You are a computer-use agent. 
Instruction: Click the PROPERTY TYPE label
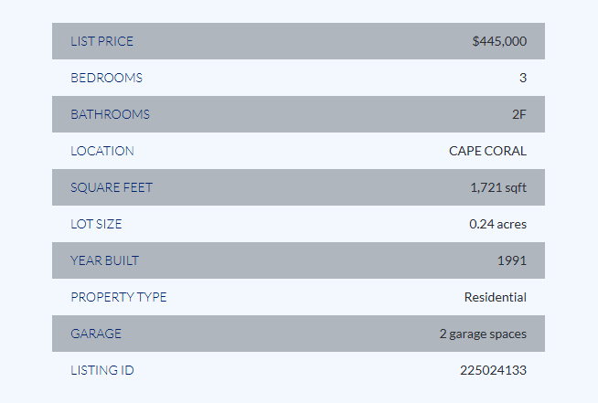(x=119, y=297)
